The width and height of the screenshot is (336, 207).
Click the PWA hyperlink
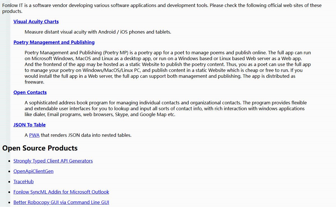[x=34, y=135]
